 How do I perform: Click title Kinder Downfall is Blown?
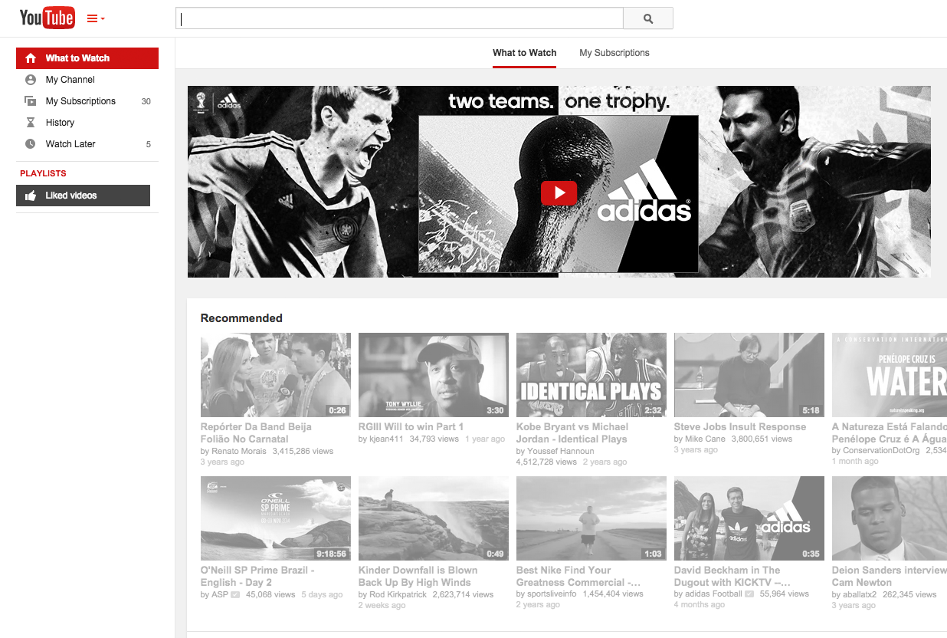point(418,577)
